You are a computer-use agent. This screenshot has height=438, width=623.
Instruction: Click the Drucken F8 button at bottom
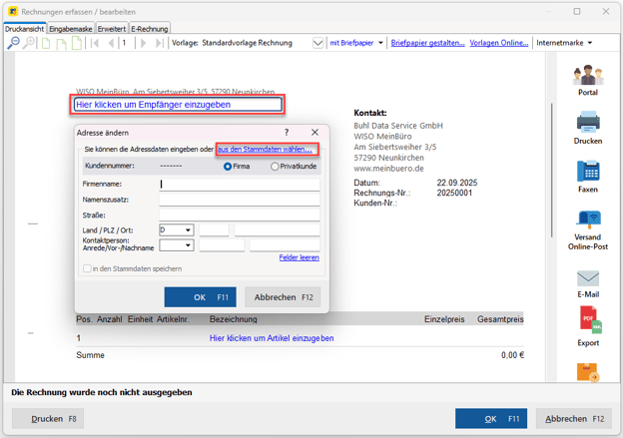[x=48, y=418]
